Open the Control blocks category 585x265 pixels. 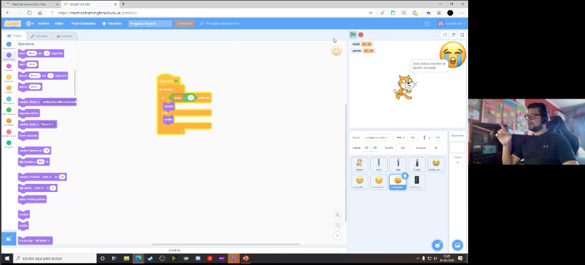9,90
